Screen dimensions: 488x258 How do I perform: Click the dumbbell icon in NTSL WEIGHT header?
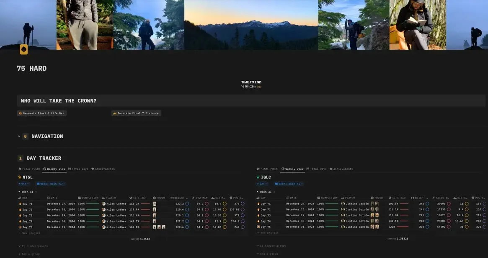[172, 198]
